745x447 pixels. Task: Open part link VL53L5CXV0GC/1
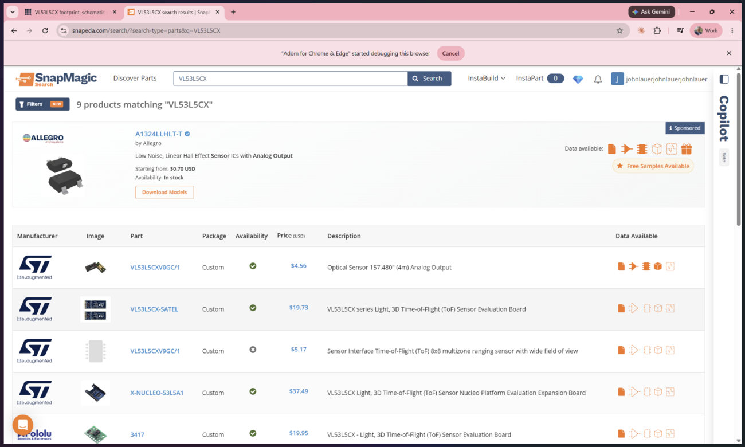pyautogui.click(x=155, y=267)
